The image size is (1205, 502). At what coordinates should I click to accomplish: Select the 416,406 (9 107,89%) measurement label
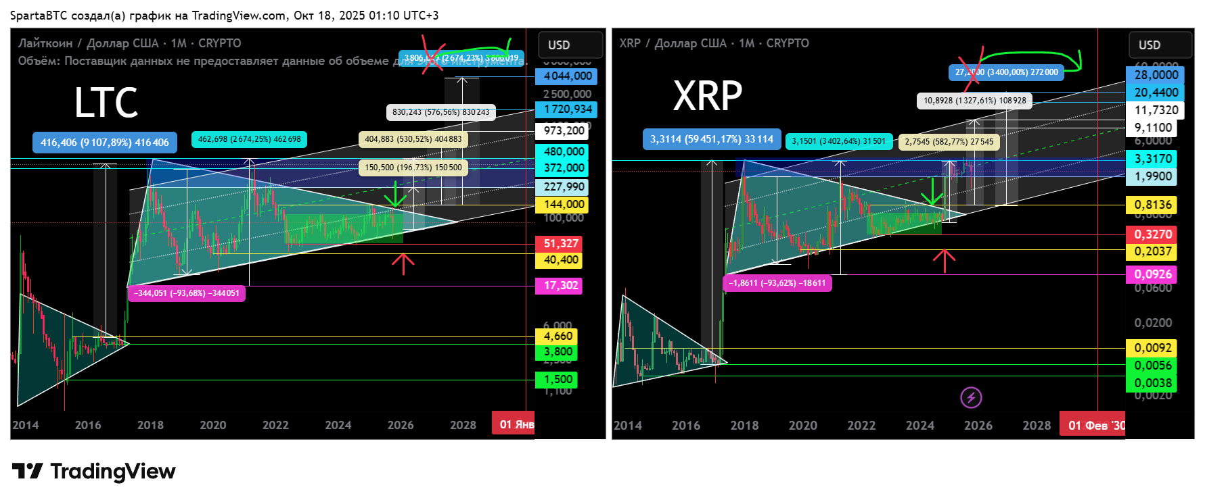[104, 143]
